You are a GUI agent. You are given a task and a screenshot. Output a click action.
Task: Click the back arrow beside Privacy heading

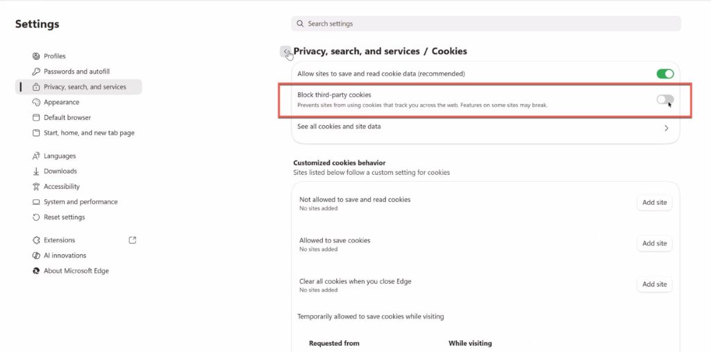pos(286,52)
